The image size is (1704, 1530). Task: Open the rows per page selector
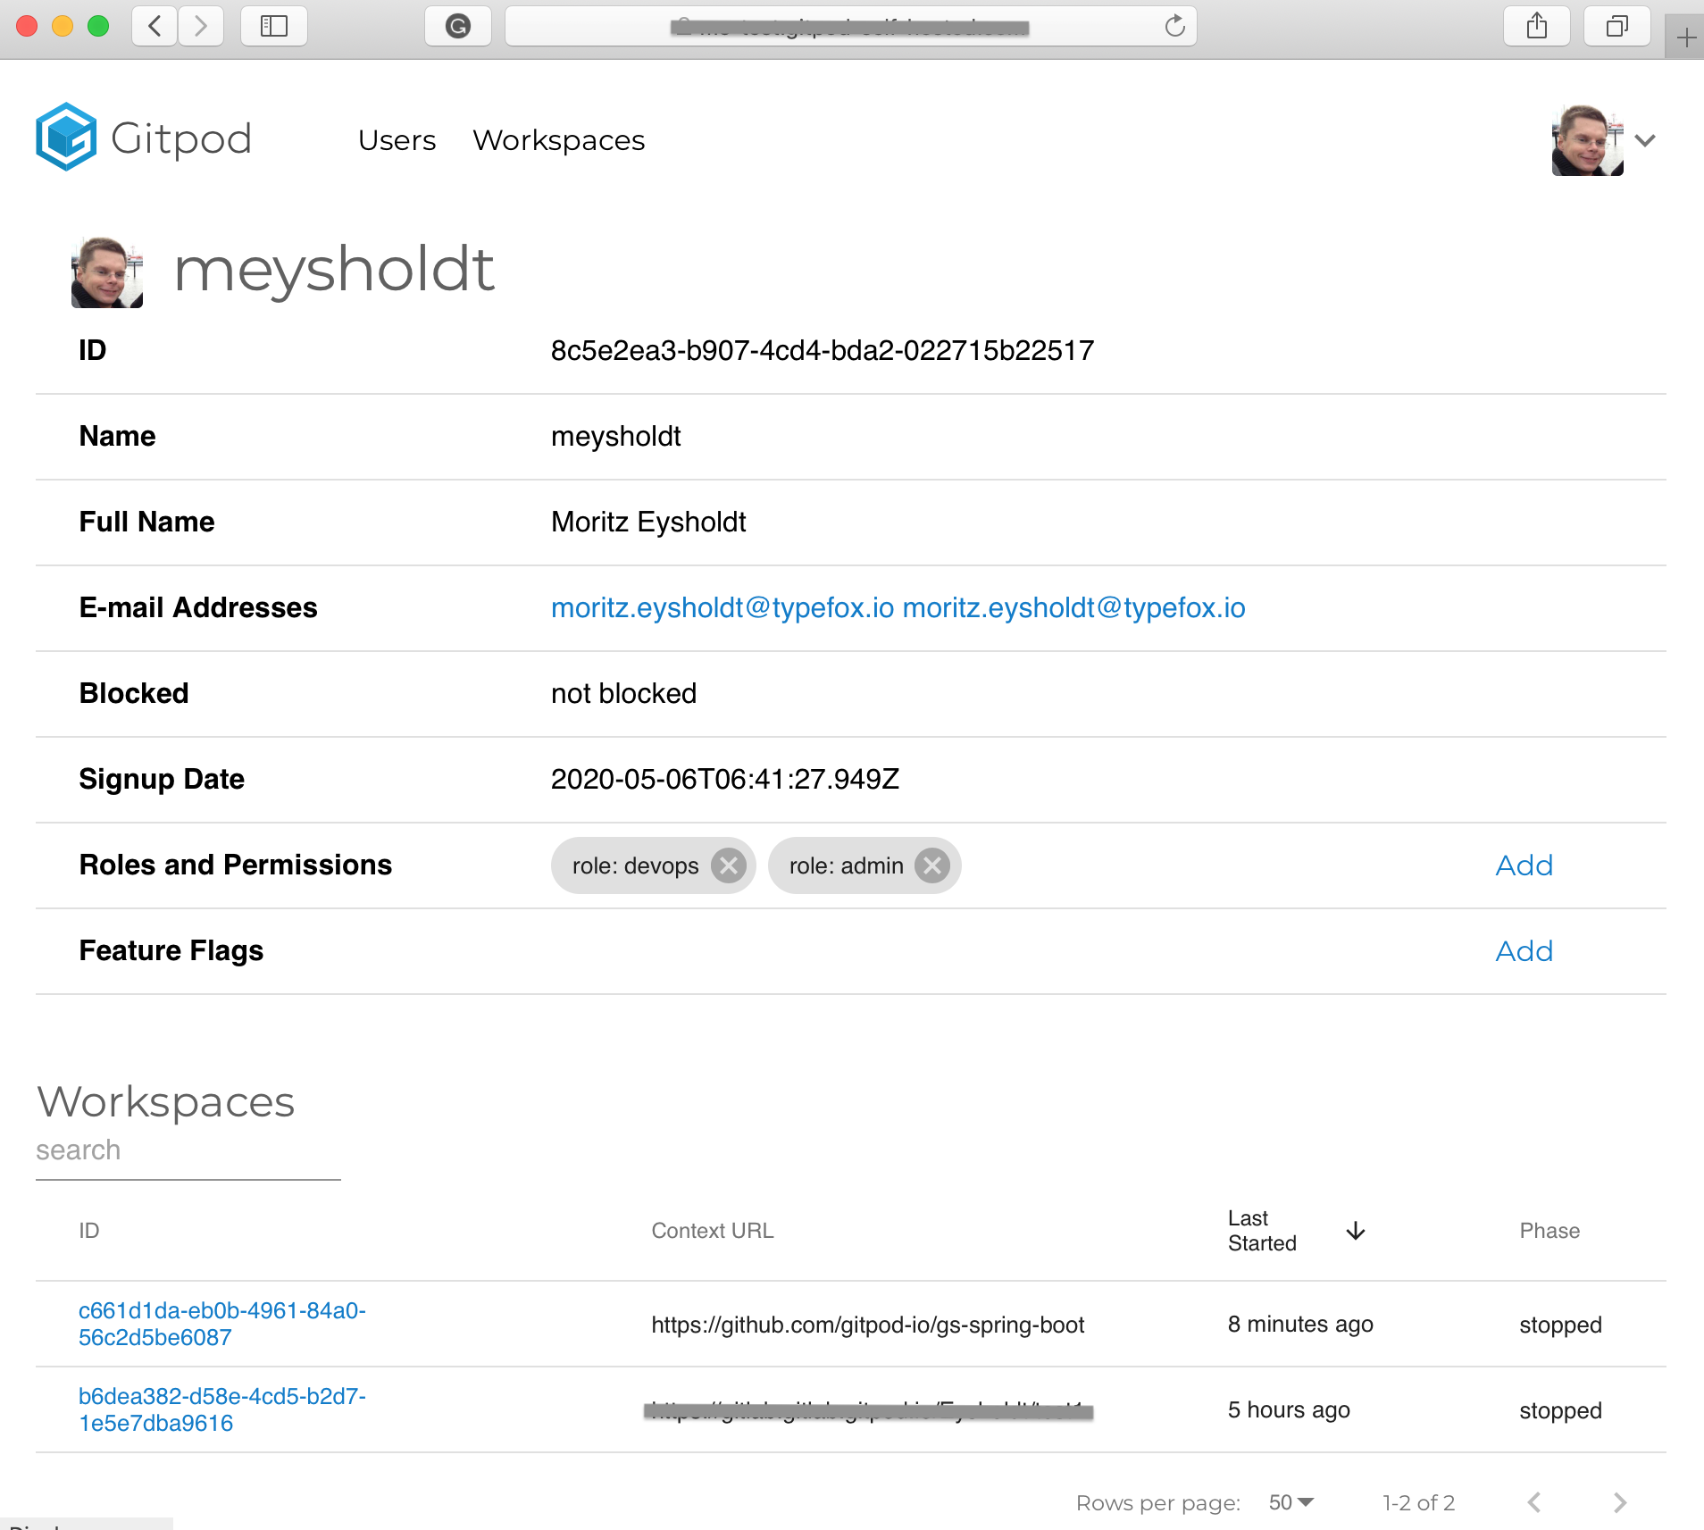pos(1290,1502)
